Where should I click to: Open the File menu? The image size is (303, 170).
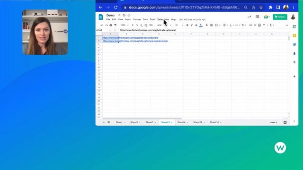(108, 19)
